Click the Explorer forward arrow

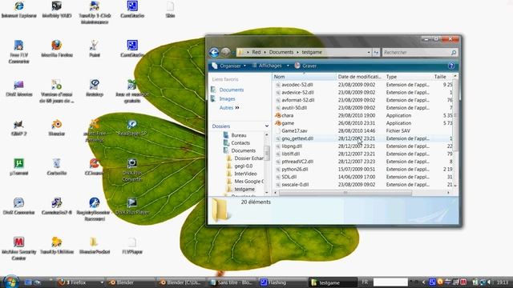pyautogui.click(x=225, y=52)
